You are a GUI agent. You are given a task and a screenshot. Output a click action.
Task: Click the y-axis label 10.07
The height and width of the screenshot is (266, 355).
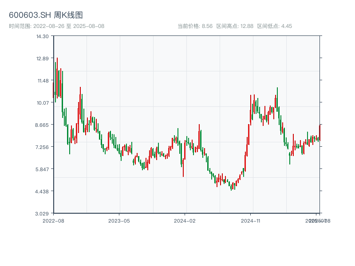43,103
